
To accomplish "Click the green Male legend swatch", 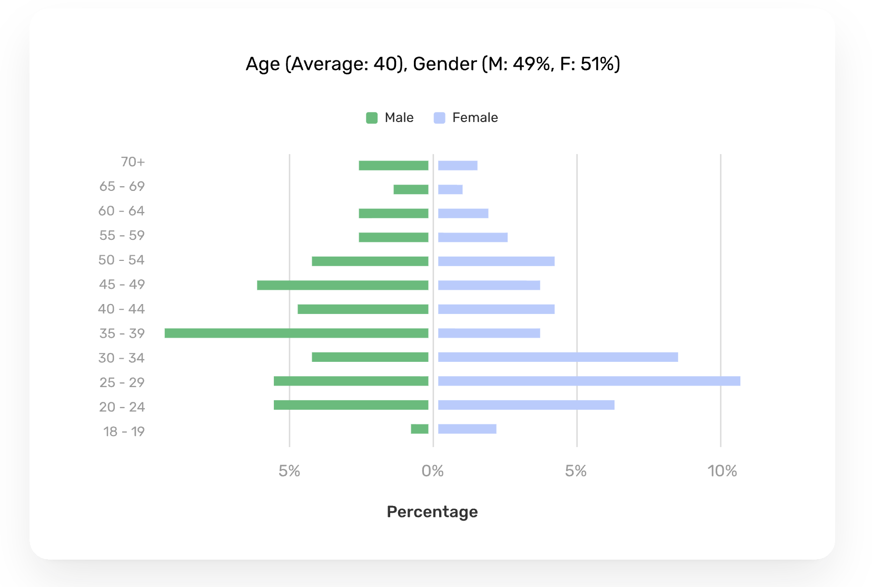I will tap(372, 118).
